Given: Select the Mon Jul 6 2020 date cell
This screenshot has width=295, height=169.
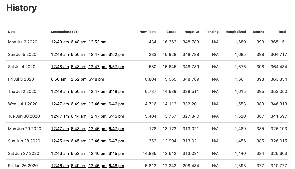Looking at the screenshot, I should 23,42.
